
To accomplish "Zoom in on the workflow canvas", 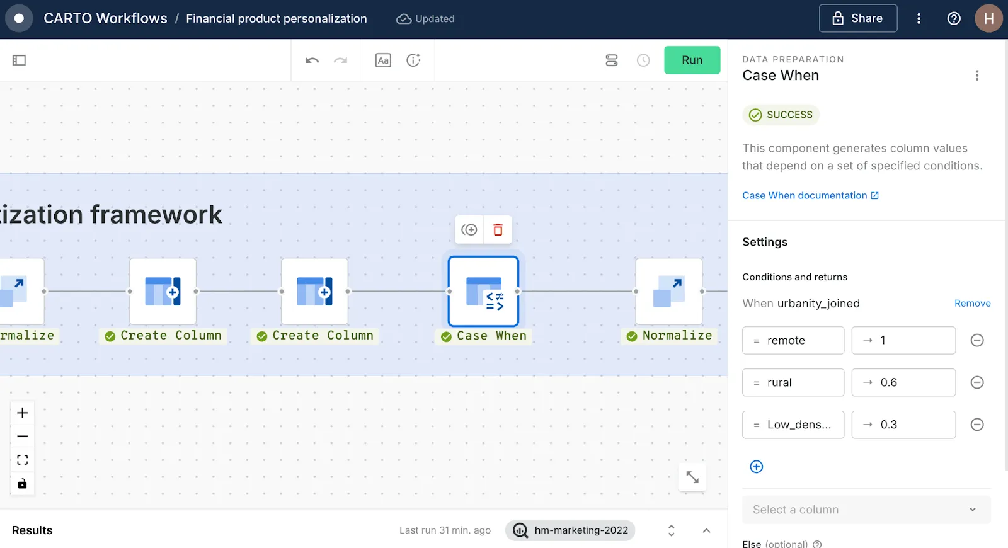I will coord(23,413).
